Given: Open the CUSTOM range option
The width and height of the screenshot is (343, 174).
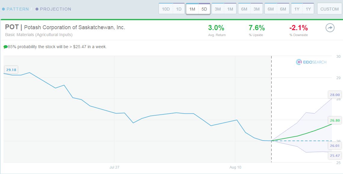Looking at the screenshot, I should 329,9.
